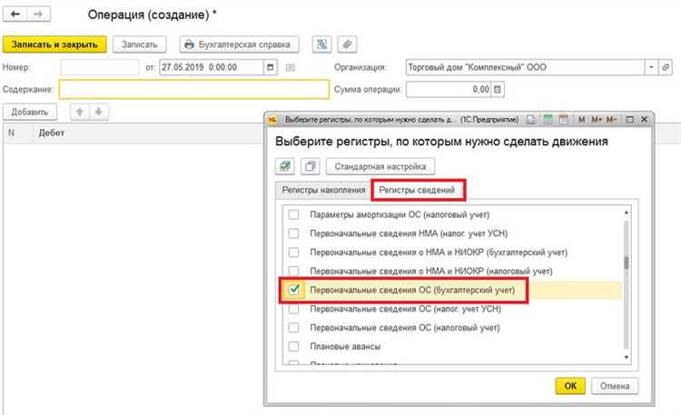Click the scroll up arrow in register list
The height and width of the screenshot is (415, 681).
[627, 212]
